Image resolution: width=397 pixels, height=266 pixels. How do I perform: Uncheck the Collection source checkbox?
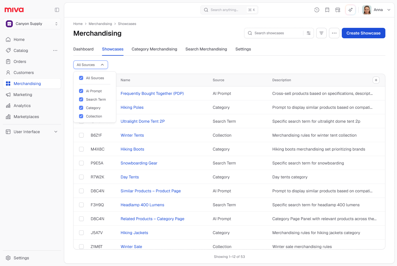81,116
